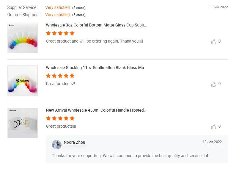Open Wholesale Stocking 11oz Sublimation Blank Glass link
The image size is (230, 172).
(96, 68)
